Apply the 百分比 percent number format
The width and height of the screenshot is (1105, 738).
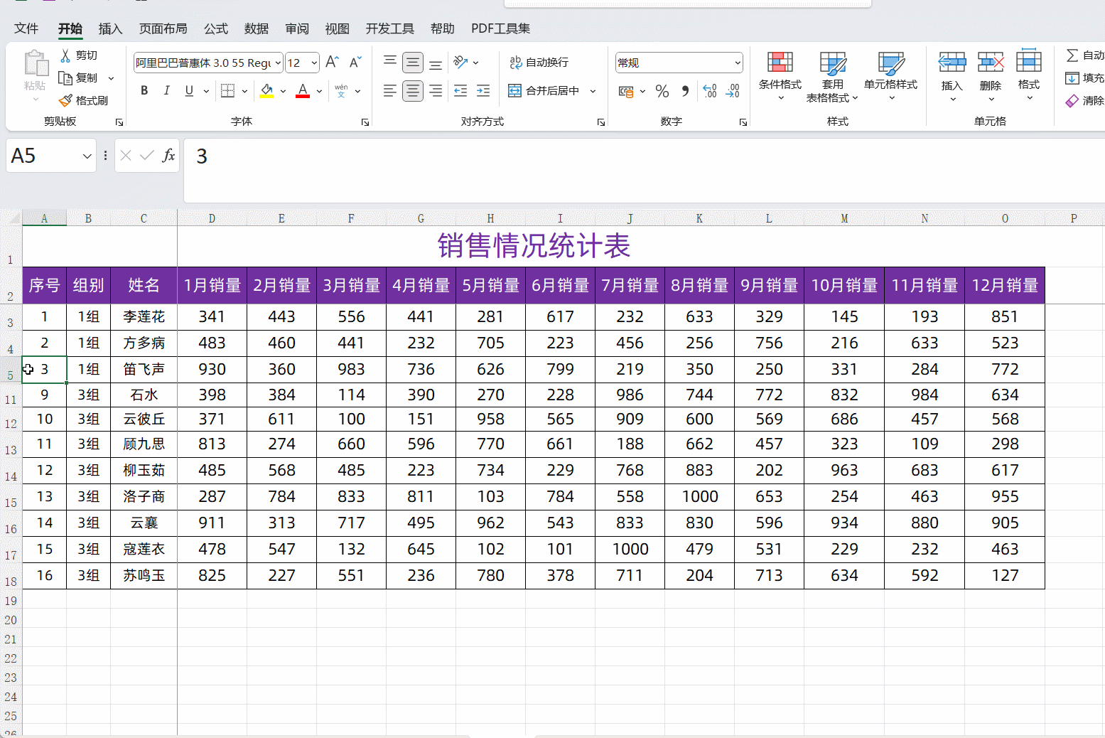pos(662,91)
